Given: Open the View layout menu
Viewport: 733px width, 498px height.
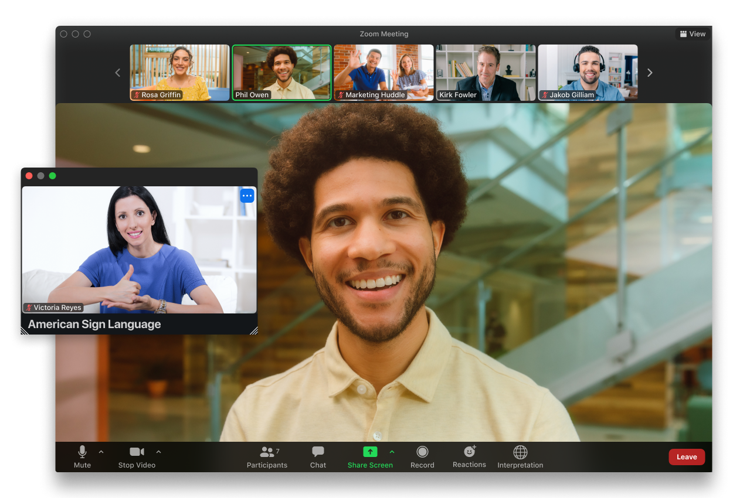Looking at the screenshot, I should pyautogui.click(x=693, y=34).
